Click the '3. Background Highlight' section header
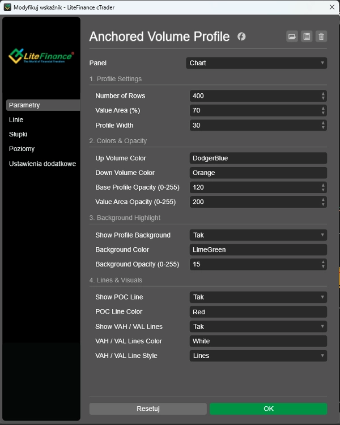Image resolution: width=340 pixels, height=425 pixels. point(125,218)
